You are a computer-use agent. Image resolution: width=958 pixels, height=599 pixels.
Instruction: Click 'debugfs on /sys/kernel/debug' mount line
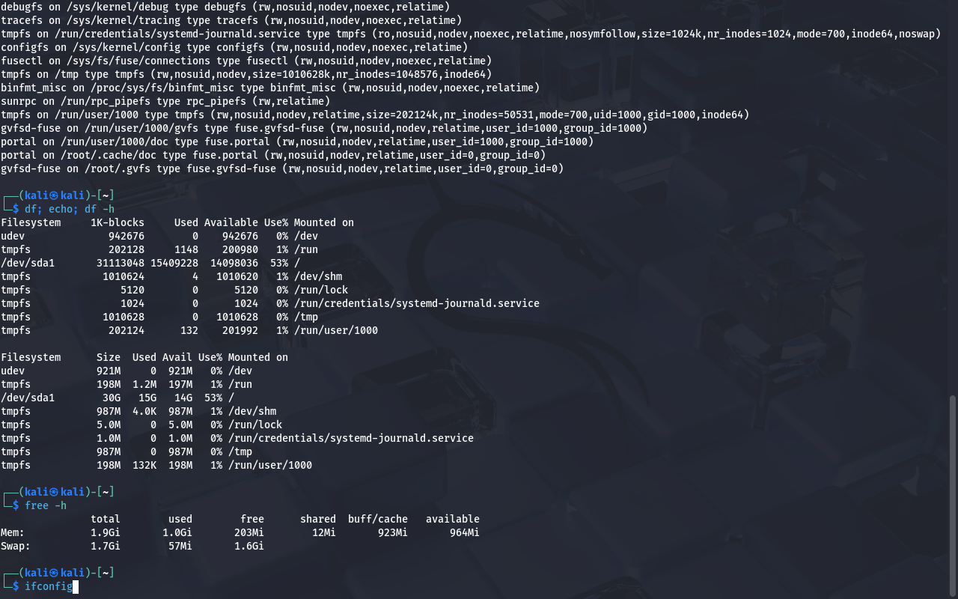pos(225,7)
